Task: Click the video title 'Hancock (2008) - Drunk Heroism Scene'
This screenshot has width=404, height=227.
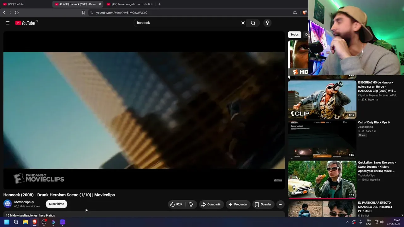Action: tap(59, 195)
